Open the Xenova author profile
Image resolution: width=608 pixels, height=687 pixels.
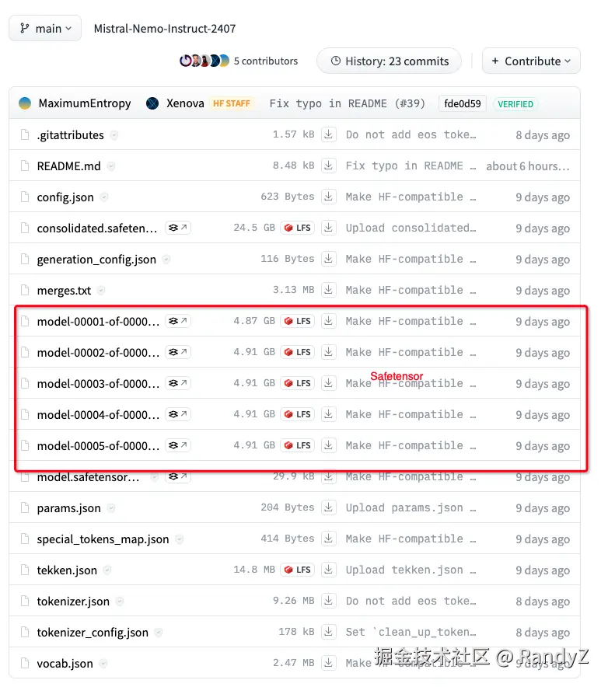click(185, 103)
